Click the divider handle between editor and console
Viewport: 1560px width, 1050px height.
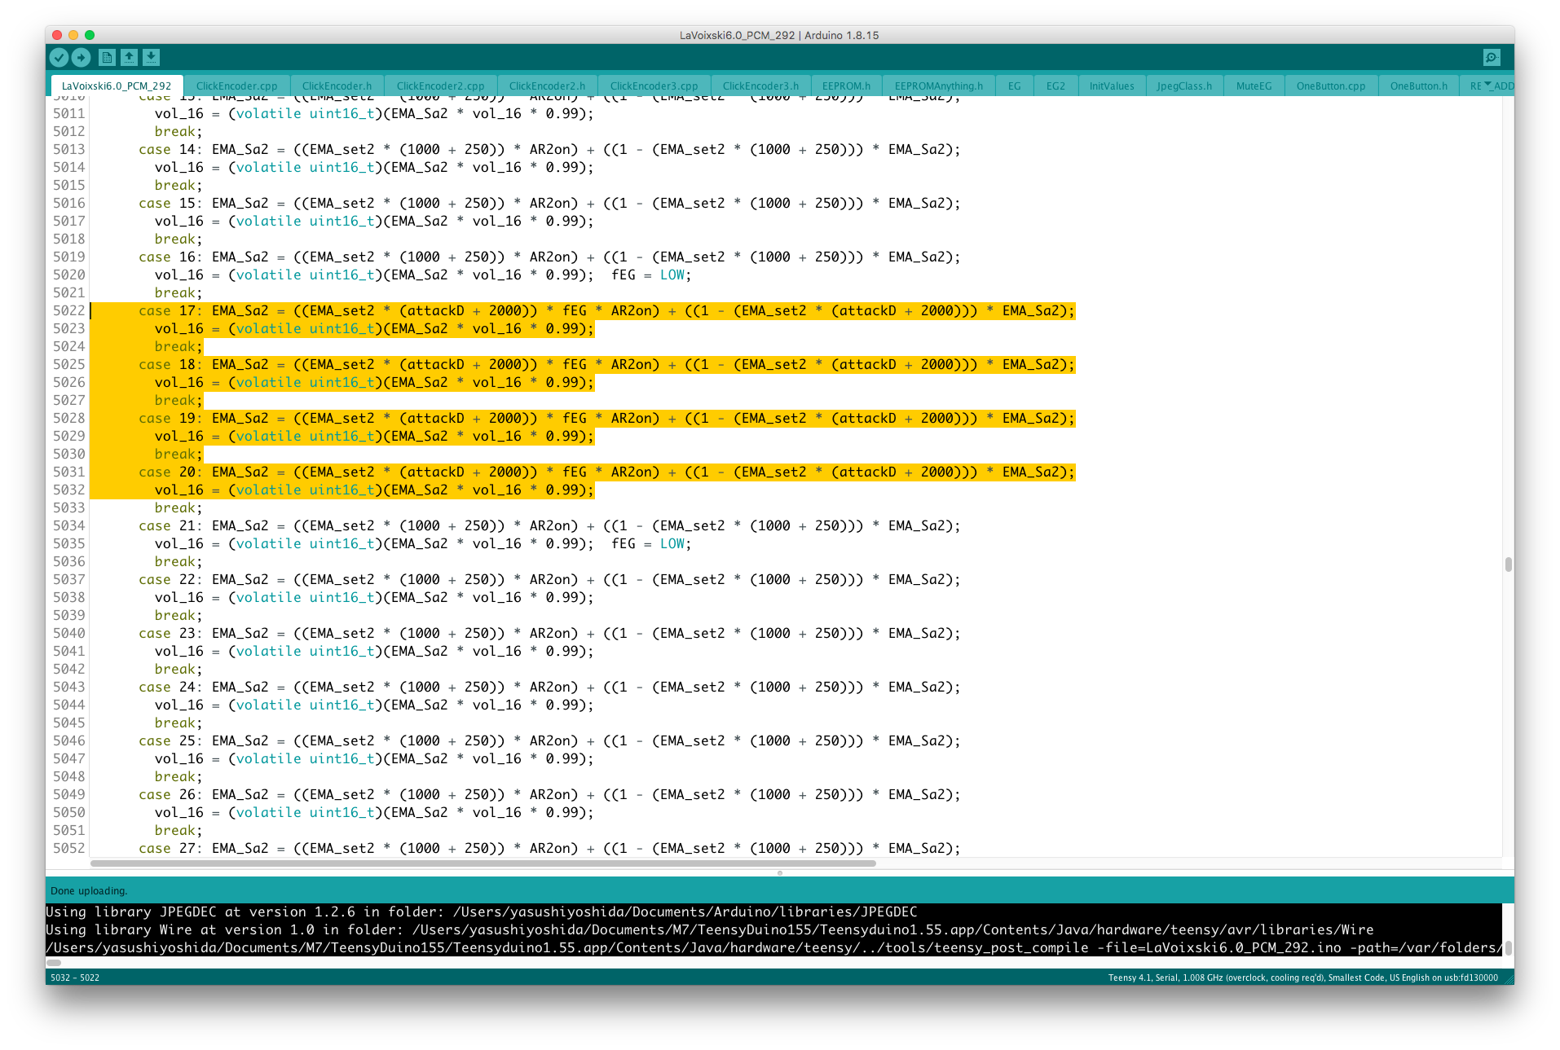[780, 872]
